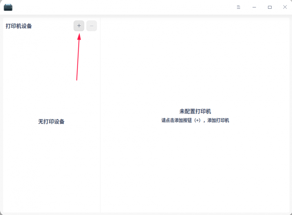Maximize the printer manager window
Screen dimensions: 292x215
270,7
